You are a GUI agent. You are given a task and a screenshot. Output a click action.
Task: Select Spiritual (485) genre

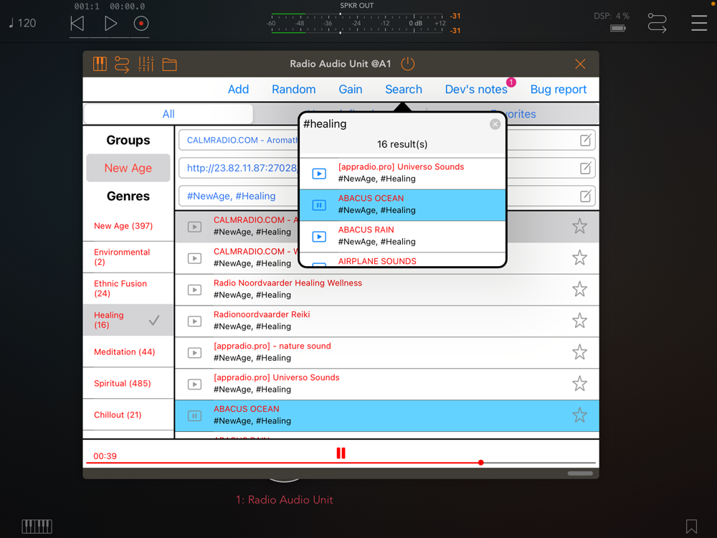(x=128, y=383)
